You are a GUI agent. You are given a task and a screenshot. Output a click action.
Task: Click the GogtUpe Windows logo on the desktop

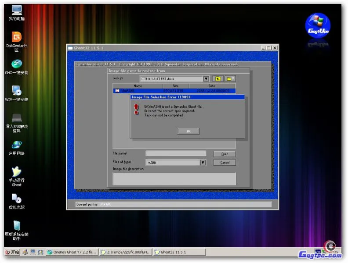[318, 25]
